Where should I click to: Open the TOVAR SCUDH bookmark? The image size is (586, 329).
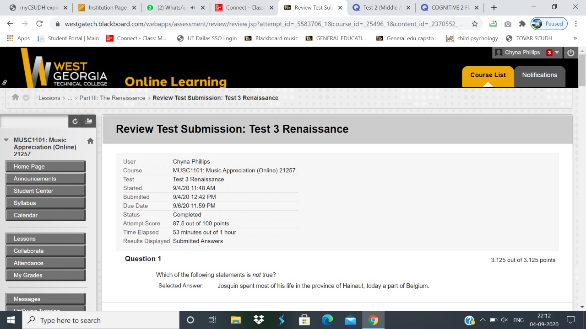coord(529,38)
